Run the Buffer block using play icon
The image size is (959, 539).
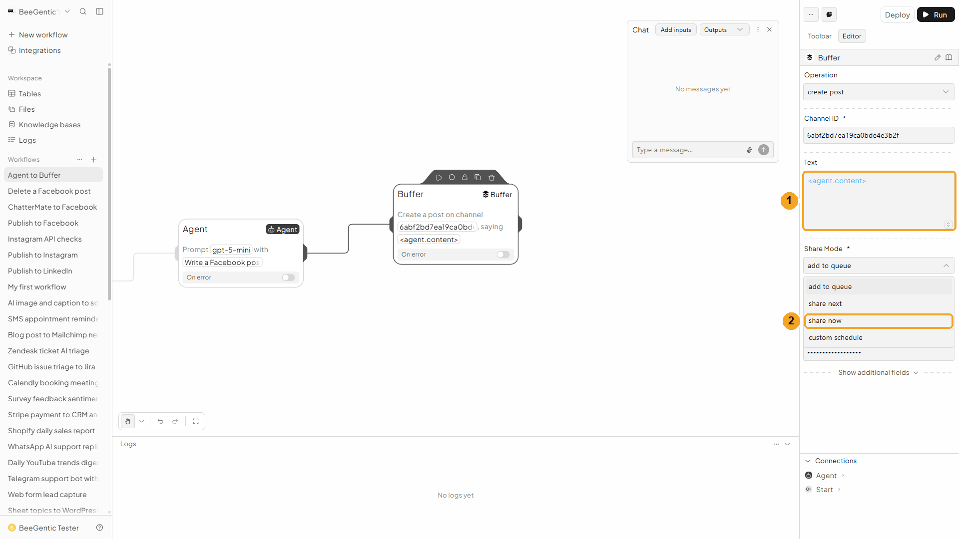pos(439,178)
